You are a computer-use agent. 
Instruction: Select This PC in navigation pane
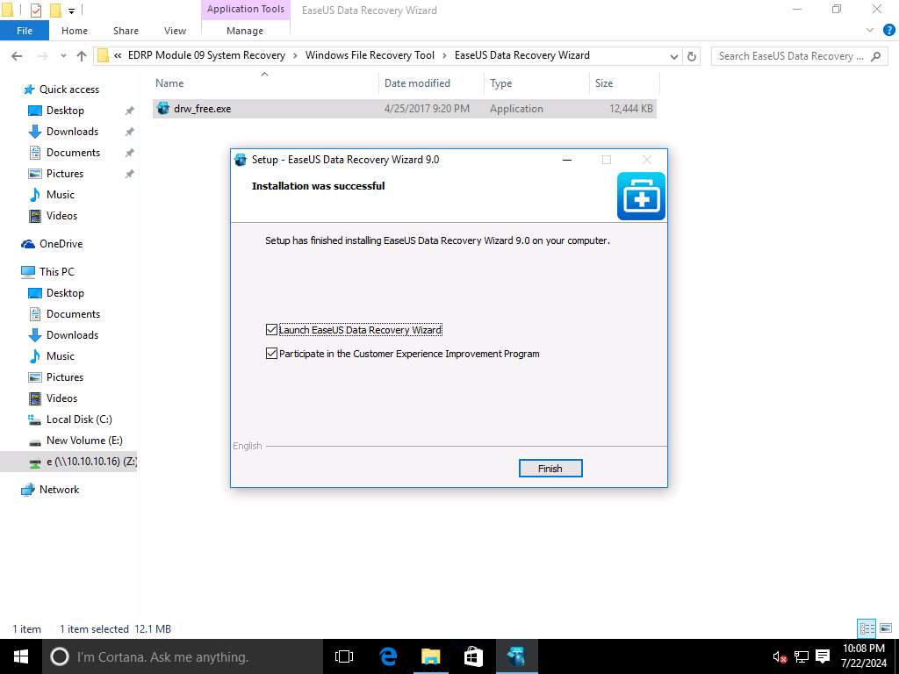pyautogui.click(x=57, y=272)
